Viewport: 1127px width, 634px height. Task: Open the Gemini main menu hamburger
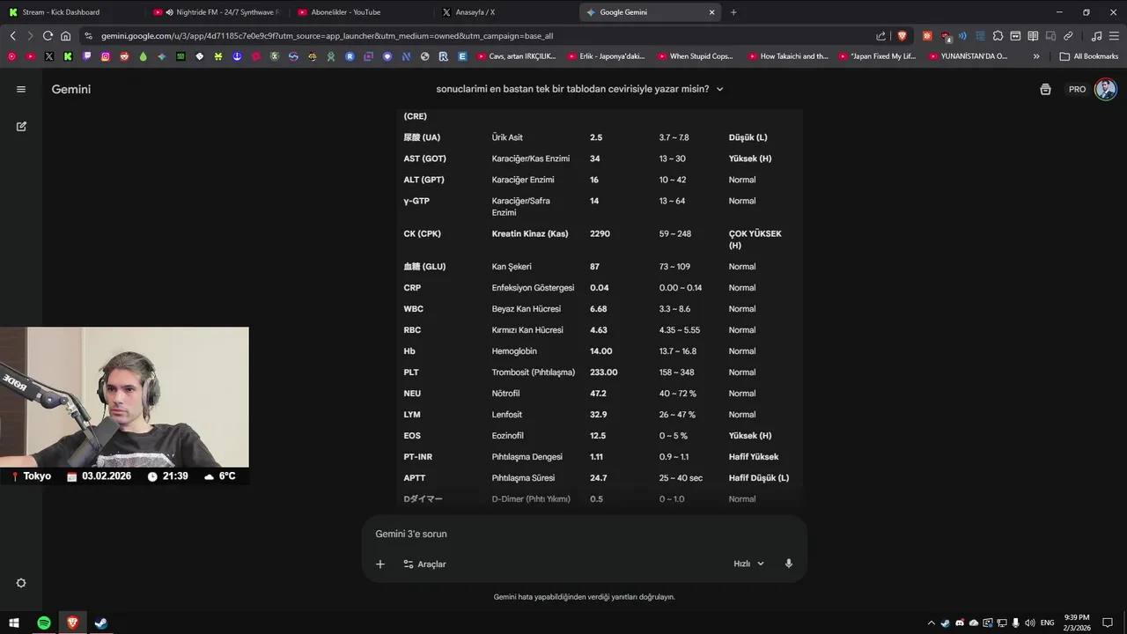click(x=21, y=89)
